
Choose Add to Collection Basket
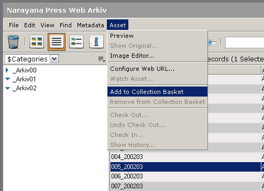(157, 92)
